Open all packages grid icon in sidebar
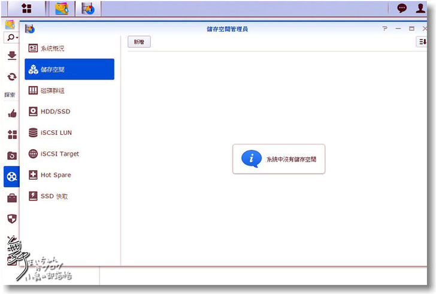This screenshot has width=436, height=294. pos(12,135)
